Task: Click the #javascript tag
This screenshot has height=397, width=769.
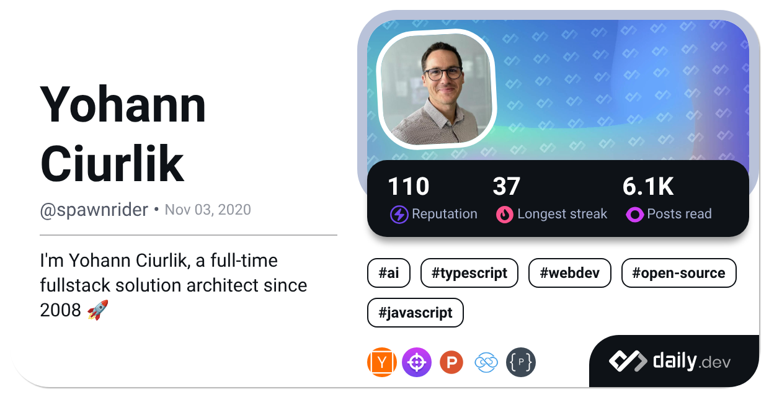Action: coord(416,313)
